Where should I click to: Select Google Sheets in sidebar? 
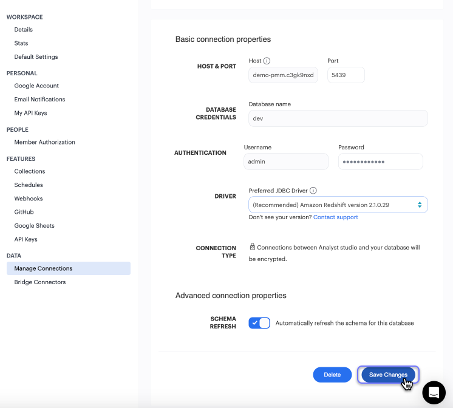coord(35,226)
